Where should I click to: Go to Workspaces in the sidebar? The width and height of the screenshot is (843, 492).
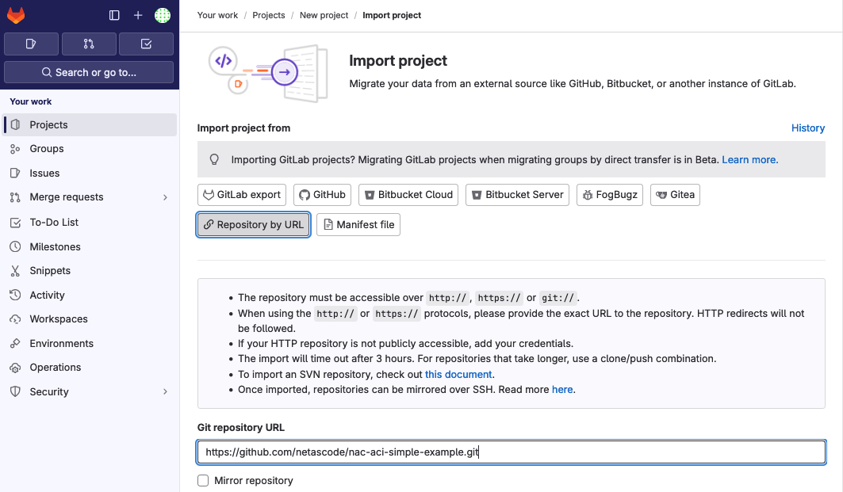click(90, 319)
